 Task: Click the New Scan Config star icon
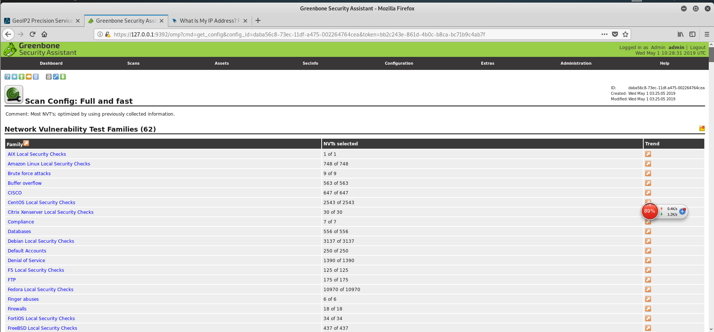point(15,77)
